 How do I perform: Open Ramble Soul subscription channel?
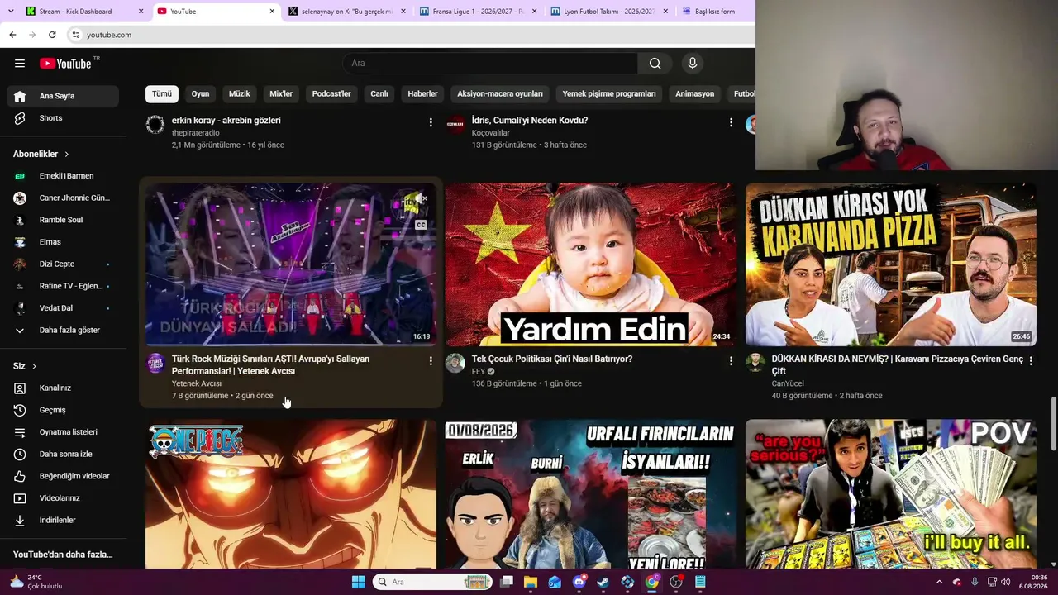coord(63,220)
